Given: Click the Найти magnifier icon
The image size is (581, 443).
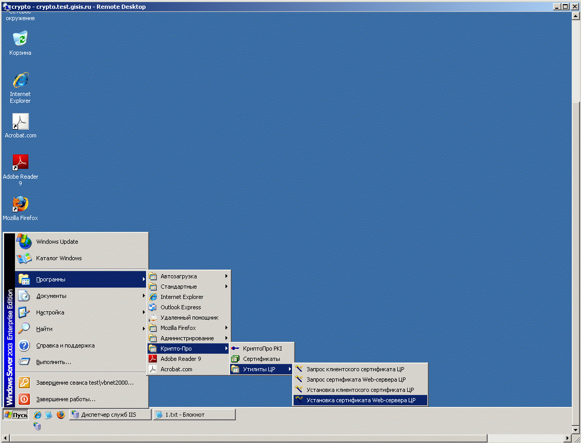Looking at the screenshot, I should point(24,329).
